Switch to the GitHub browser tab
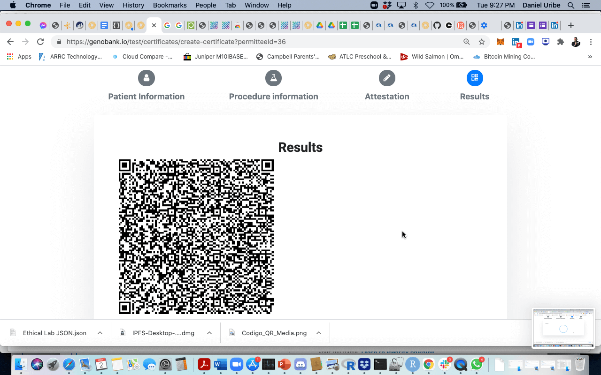 click(437, 25)
